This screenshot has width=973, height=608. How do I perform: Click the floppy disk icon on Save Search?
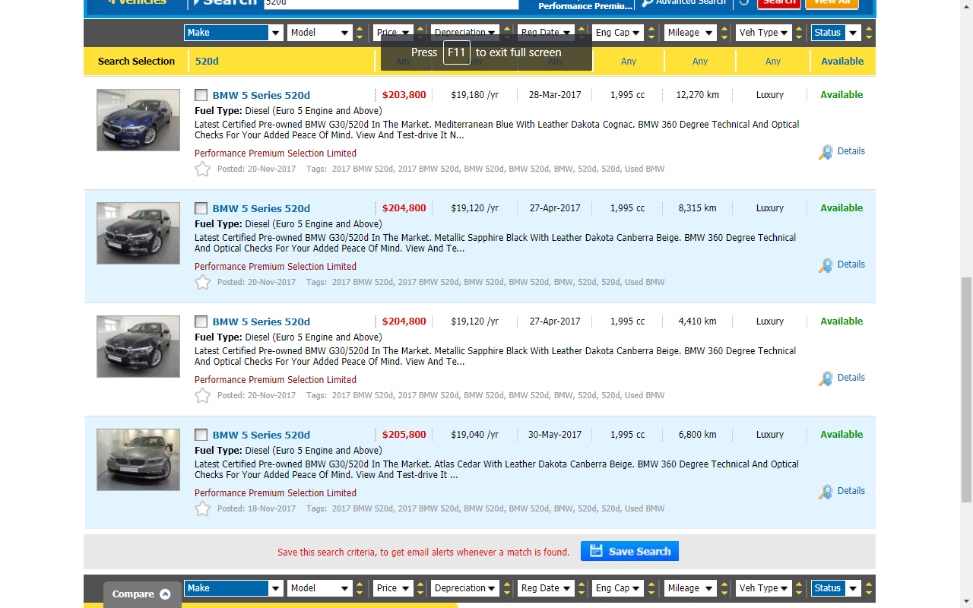[596, 551]
